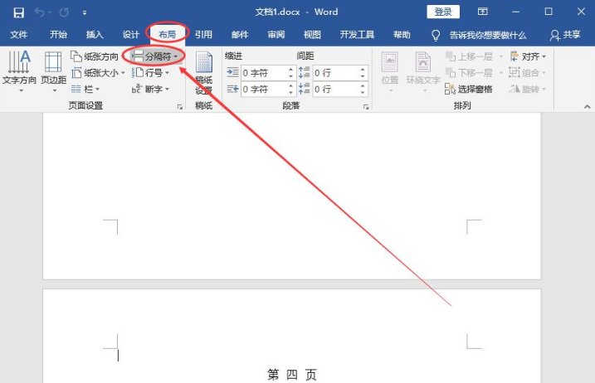595x383 pixels.
Task: Open the 行号 line numbers dropdown
Action: pyautogui.click(x=150, y=73)
